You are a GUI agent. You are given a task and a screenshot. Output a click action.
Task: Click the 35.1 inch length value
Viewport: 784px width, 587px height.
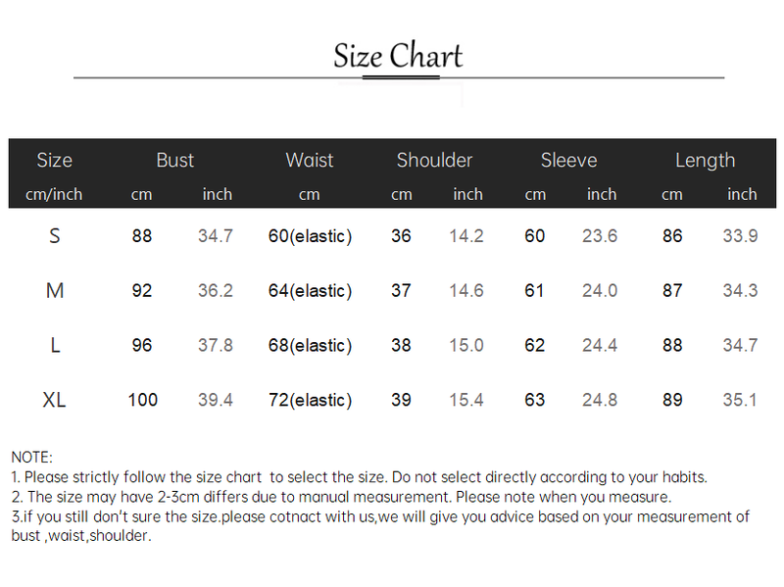740,400
